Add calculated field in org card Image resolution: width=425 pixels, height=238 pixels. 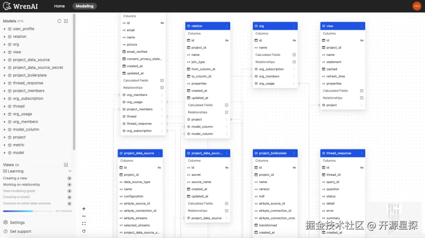click(294, 55)
